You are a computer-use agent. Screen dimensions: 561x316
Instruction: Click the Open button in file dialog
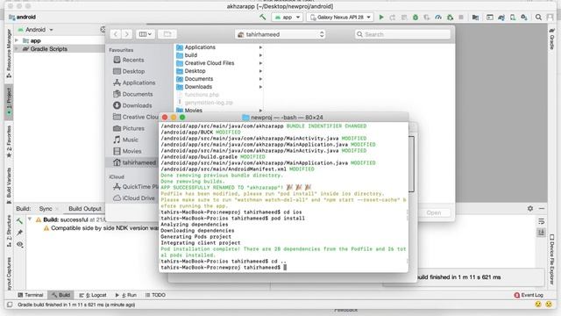[x=434, y=212]
